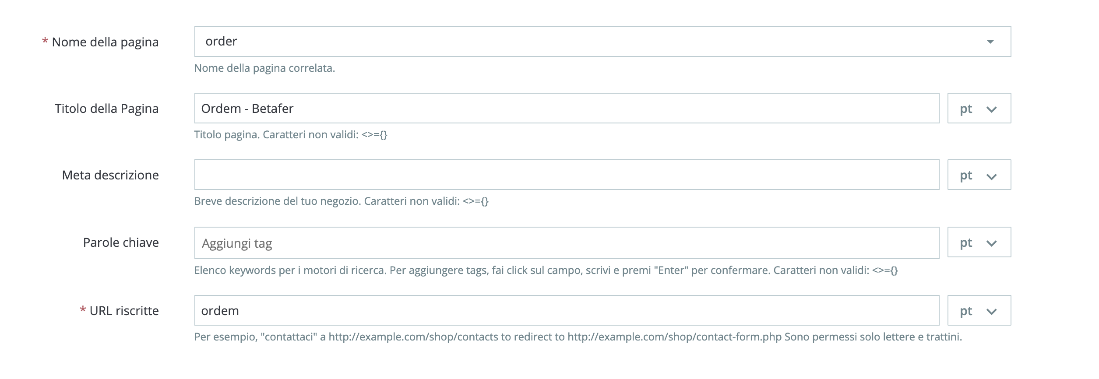
Task: Click the red asterisk beside 'Nome della pagina'
Action: point(44,40)
